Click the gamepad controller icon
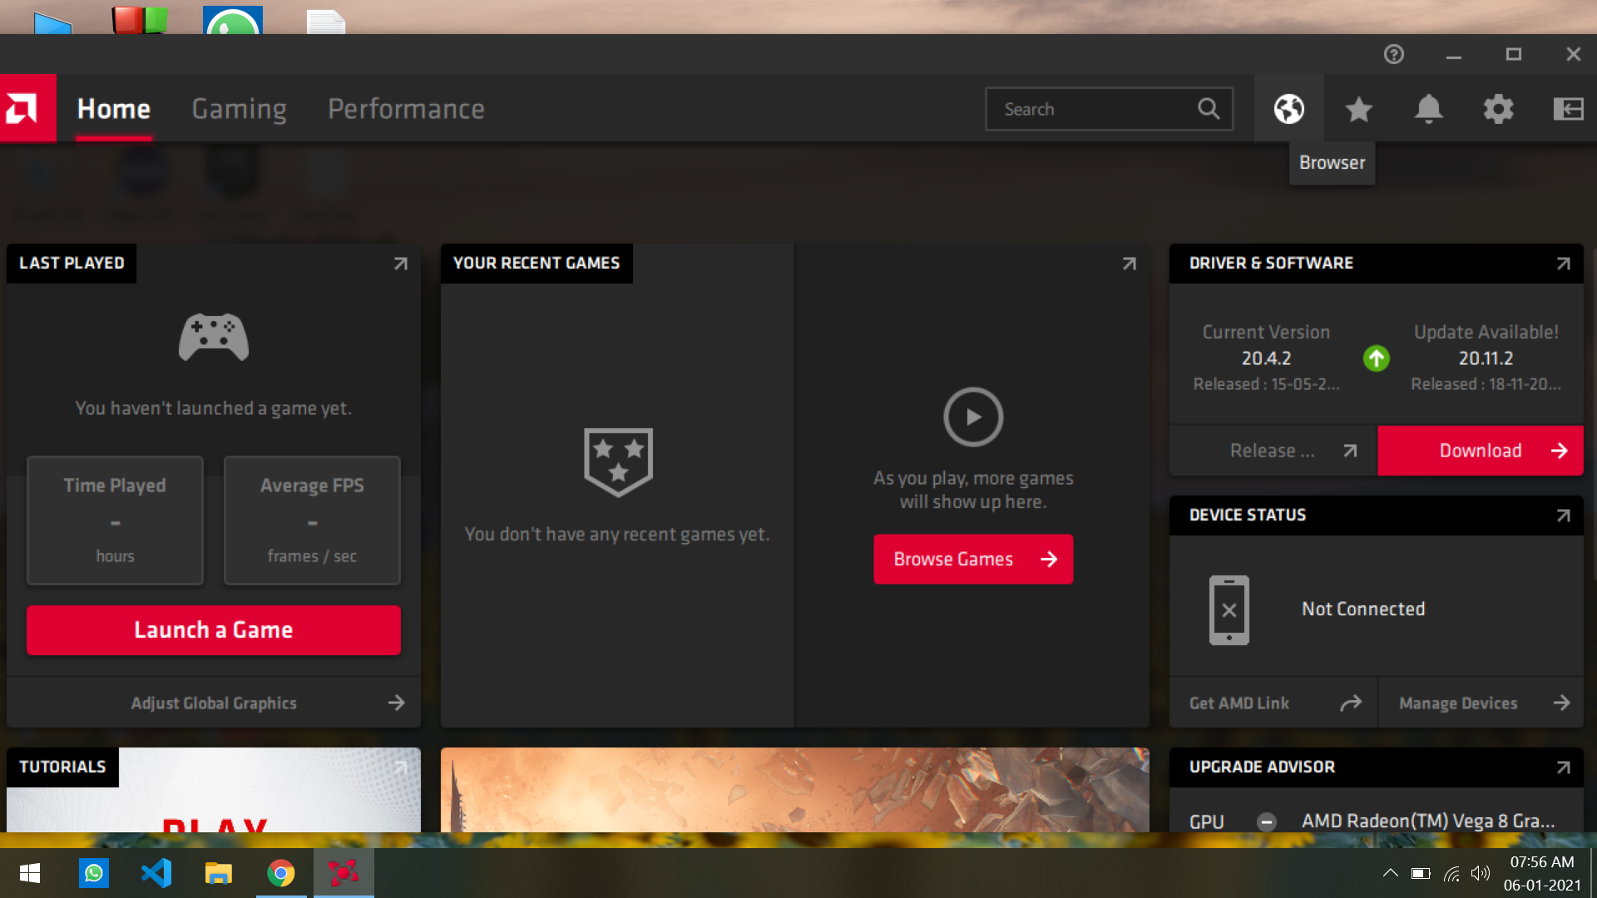 (x=214, y=337)
